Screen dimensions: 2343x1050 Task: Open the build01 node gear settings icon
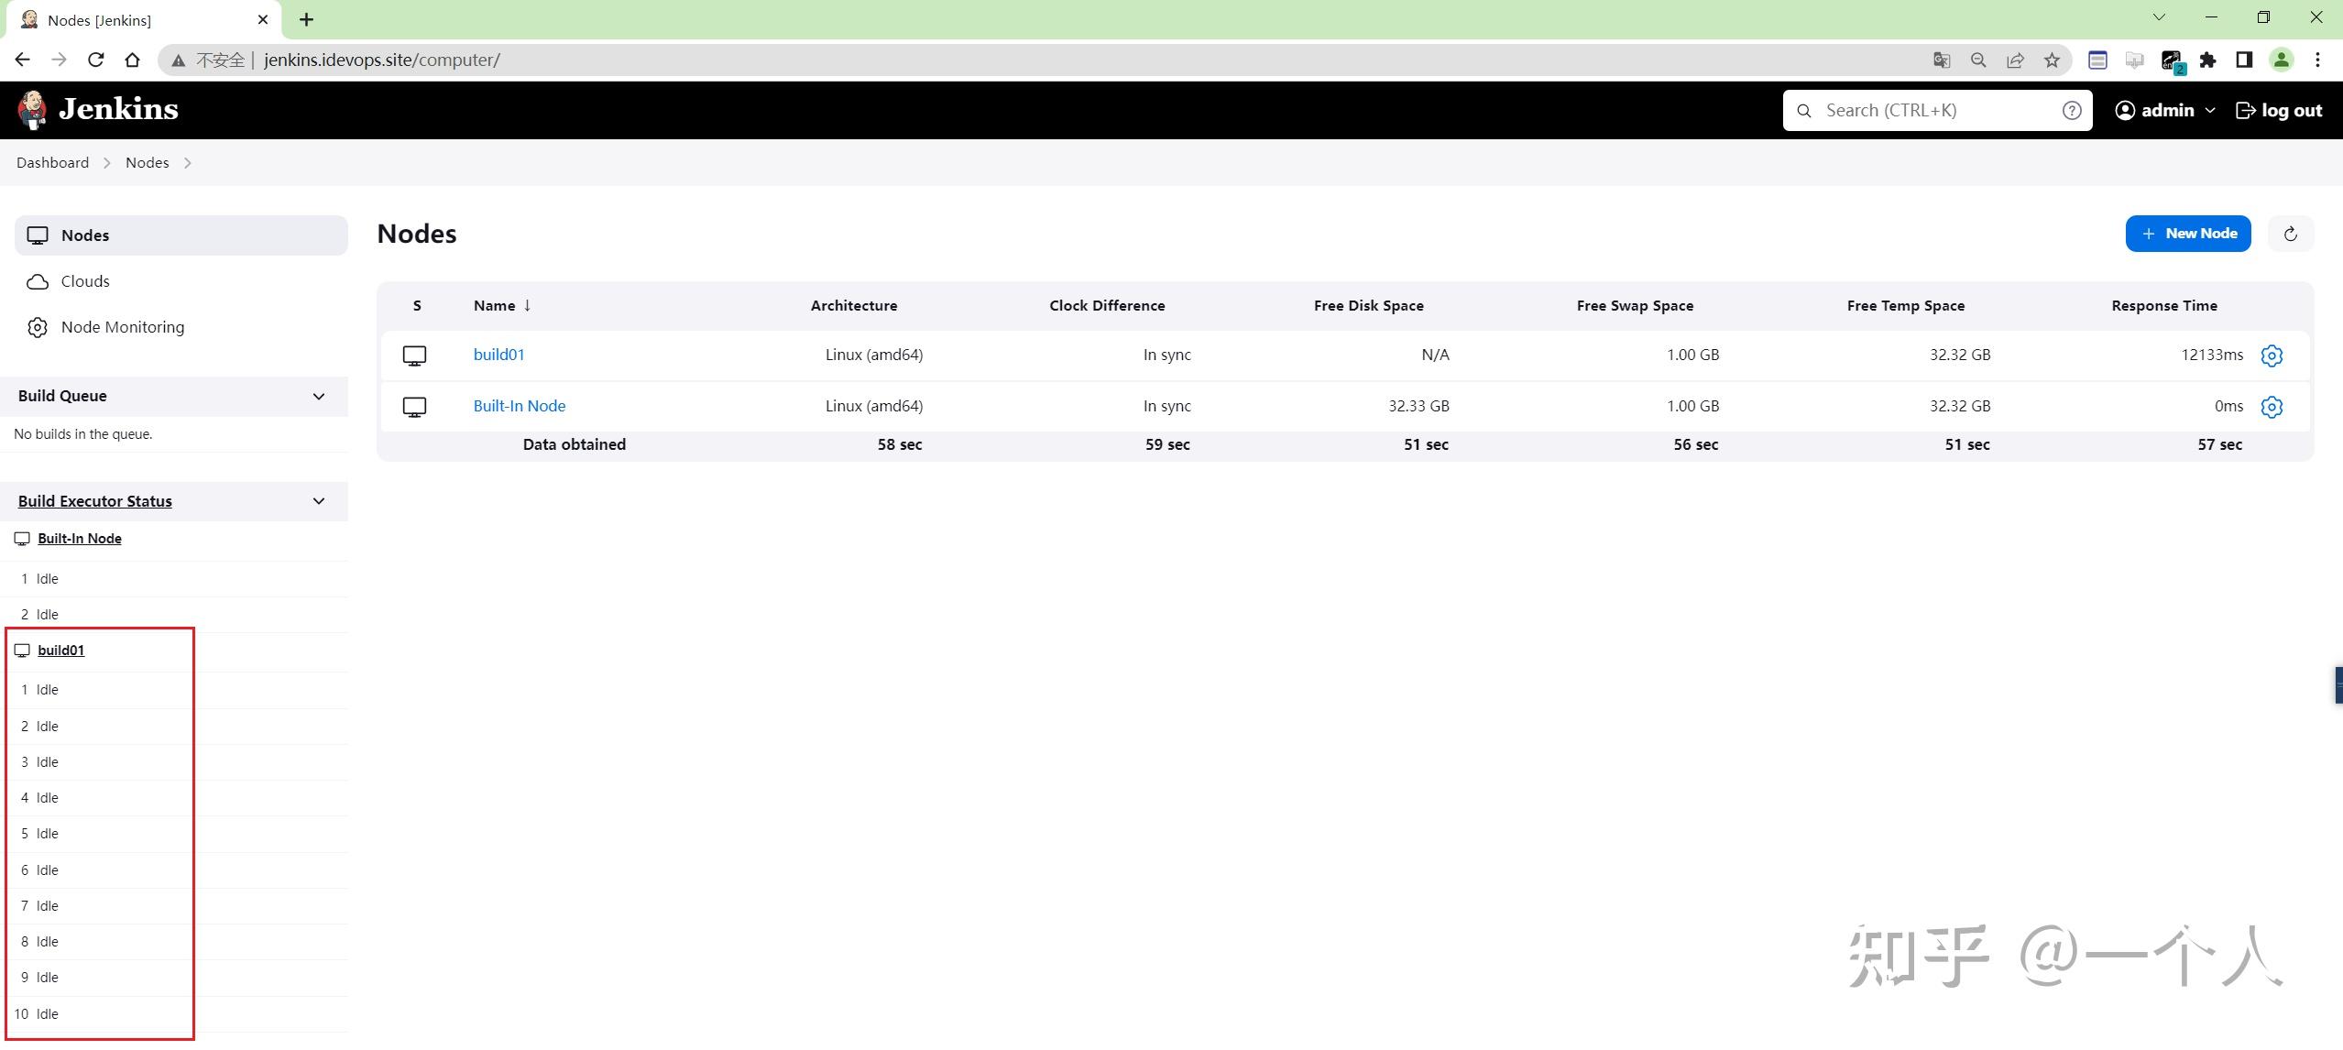tap(2271, 355)
